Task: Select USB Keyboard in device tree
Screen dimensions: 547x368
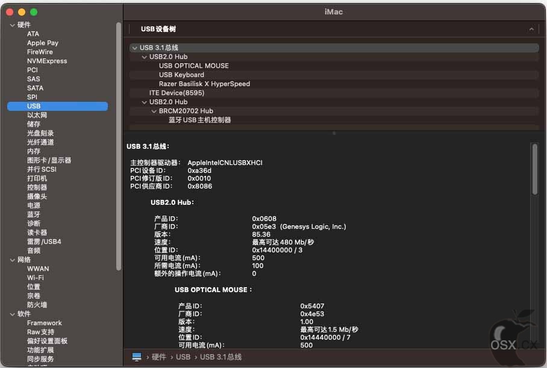Action: pyautogui.click(x=181, y=75)
